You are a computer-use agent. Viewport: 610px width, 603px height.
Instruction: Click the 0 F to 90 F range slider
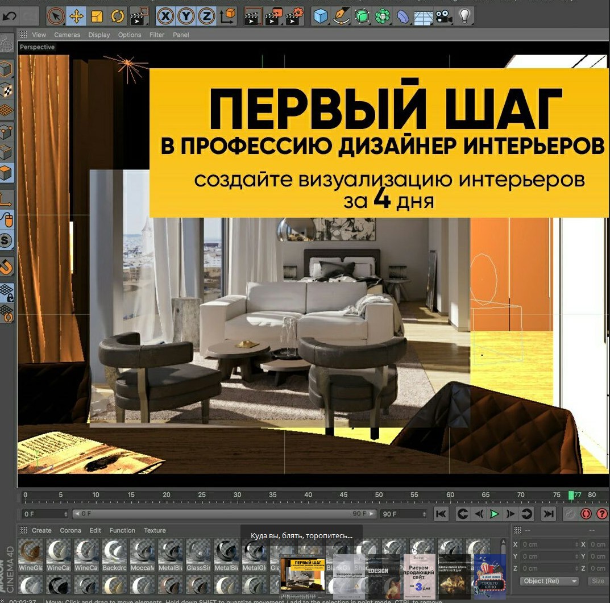pos(224,514)
